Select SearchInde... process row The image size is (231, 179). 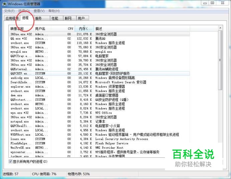99,82
